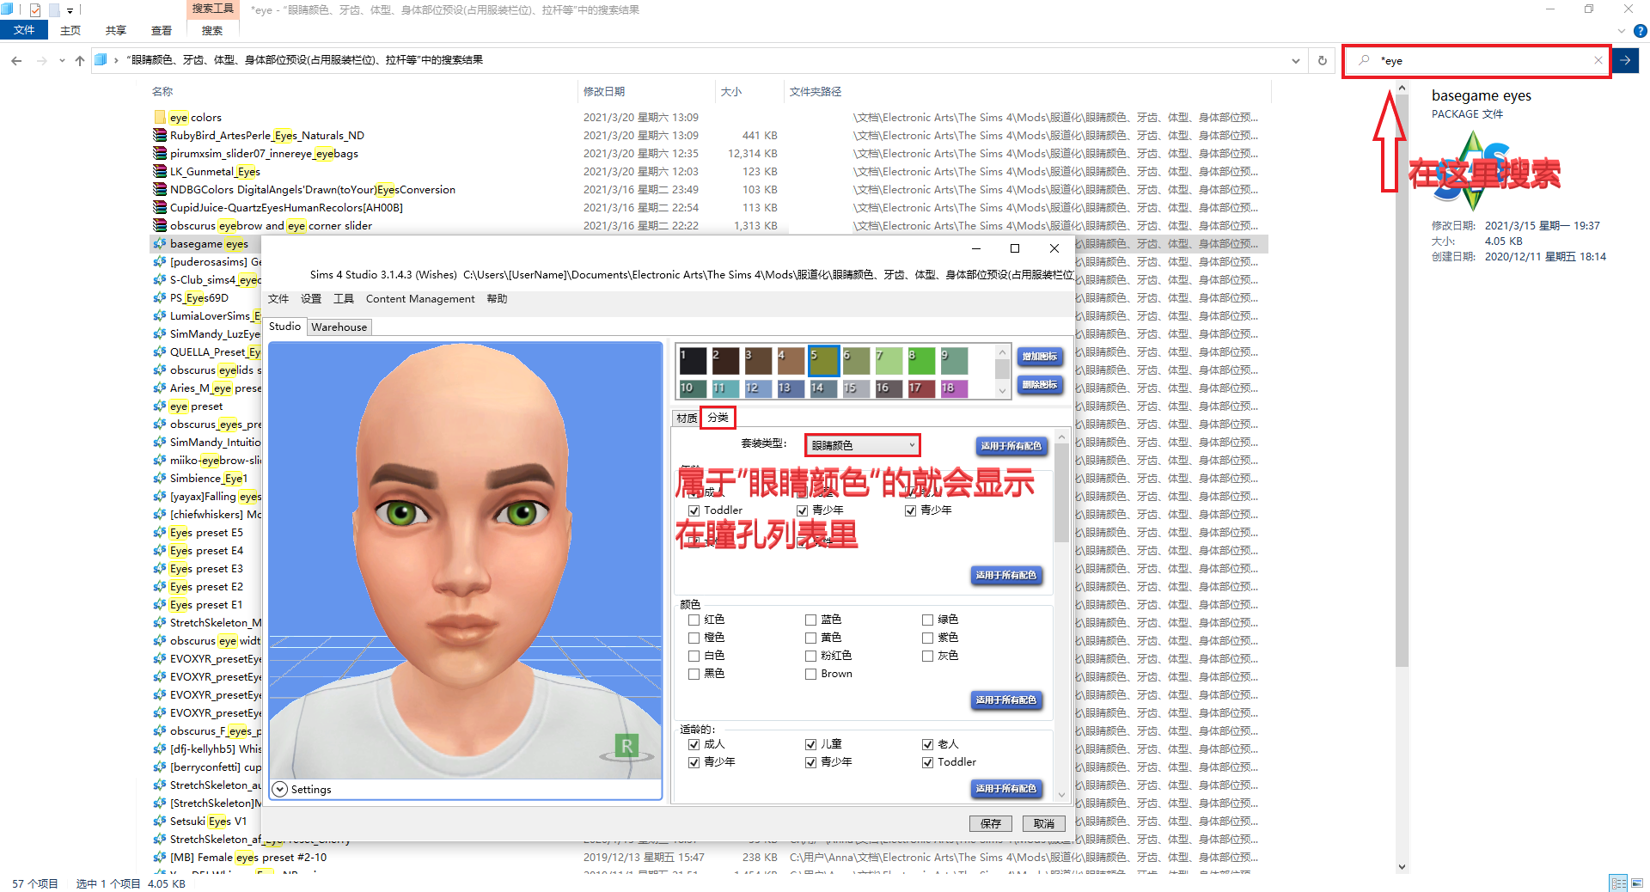
Task: Switch Explorer to the large thumbnails view icon
Action: tap(1636, 883)
